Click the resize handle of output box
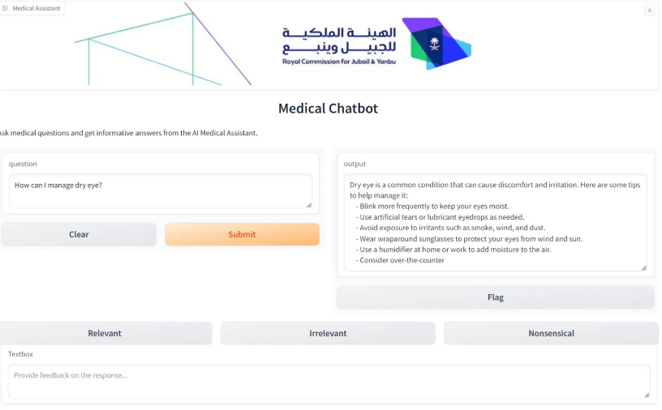The height and width of the screenshot is (410, 662). point(644,268)
